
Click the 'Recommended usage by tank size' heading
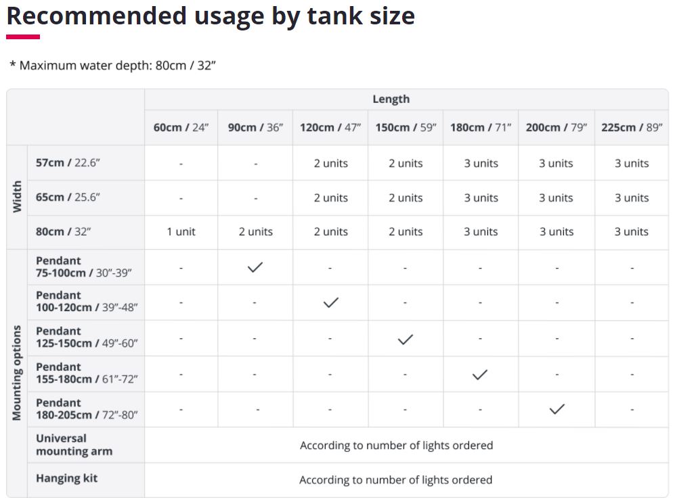(x=211, y=16)
